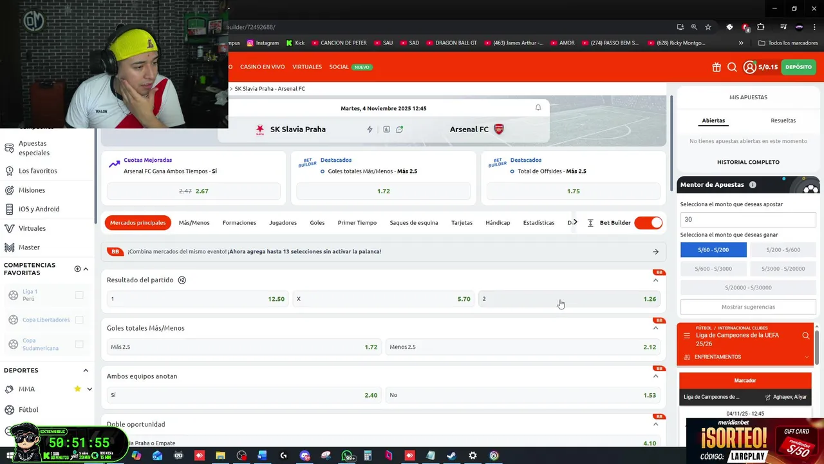Click the green refresh icon in match header
824x464 pixels.
tap(400, 130)
